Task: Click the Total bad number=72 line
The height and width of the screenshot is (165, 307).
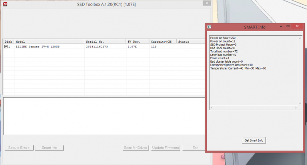Action: coord(224,51)
